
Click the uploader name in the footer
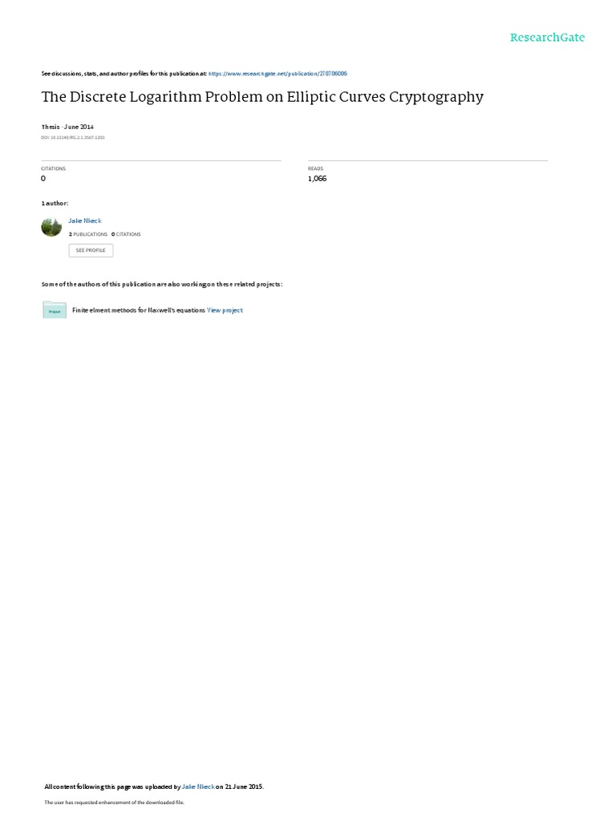click(x=198, y=787)
